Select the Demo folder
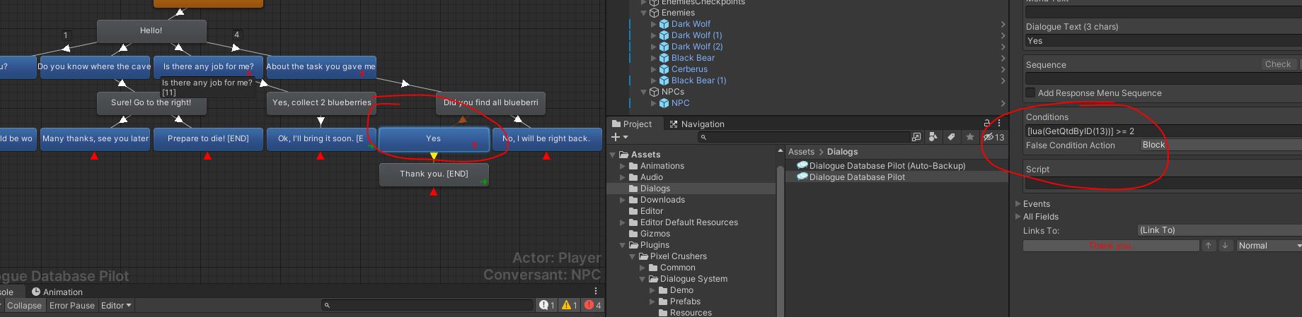 pyautogui.click(x=681, y=290)
